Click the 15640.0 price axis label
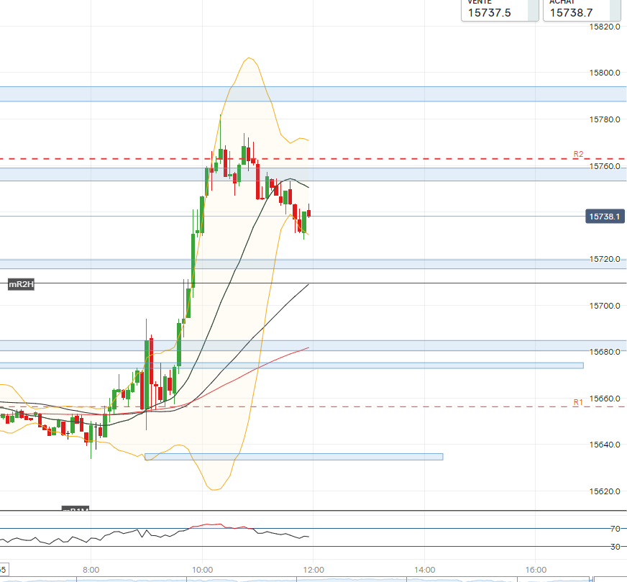Screen dimensions: 627x582 [x=605, y=445]
